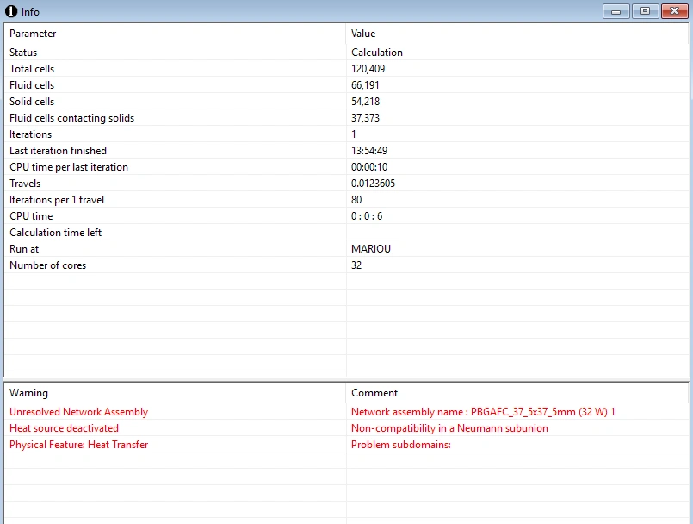Click the 80 iterations per travel value
This screenshot has width=693, height=524.
coord(356,200)
